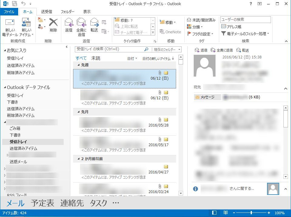The image size is (291, 217).
Task: Click the send/receive all folders quick access icon
Action: coord(15,4)
